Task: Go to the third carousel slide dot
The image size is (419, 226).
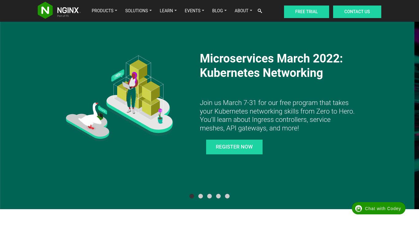Action: [x=209, y=196]
